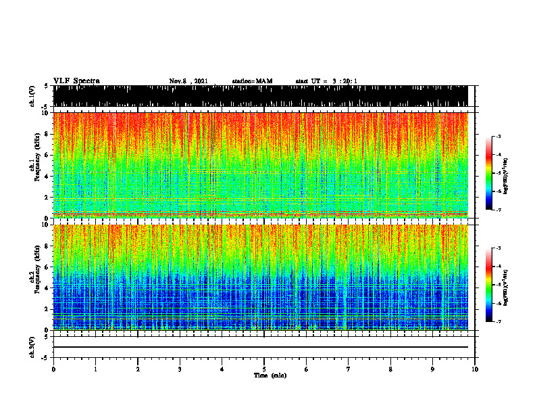Select the 'start UT = 3 : 20: 1' label
The image size is (535, 414).
coord(326,81)
